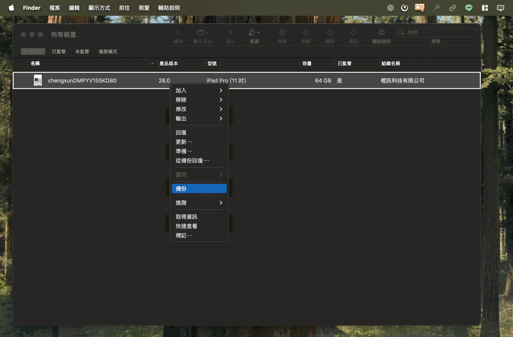Image resolution: width=513 pixels, height=337 pixels.
Task: Click the Backup (備份) toolbar icon
Action: (x=330, y=32)
